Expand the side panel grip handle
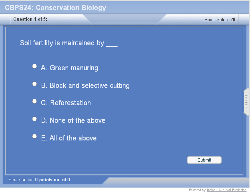This screenshot has width=250, height=192. 247,102
